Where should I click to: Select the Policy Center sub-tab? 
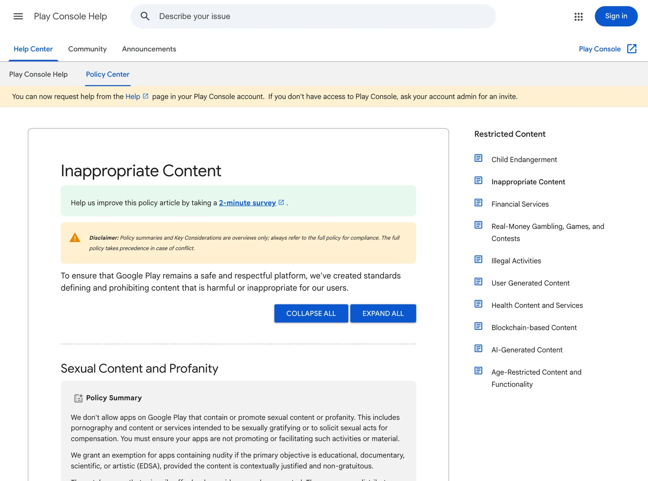tap(108, 74)
